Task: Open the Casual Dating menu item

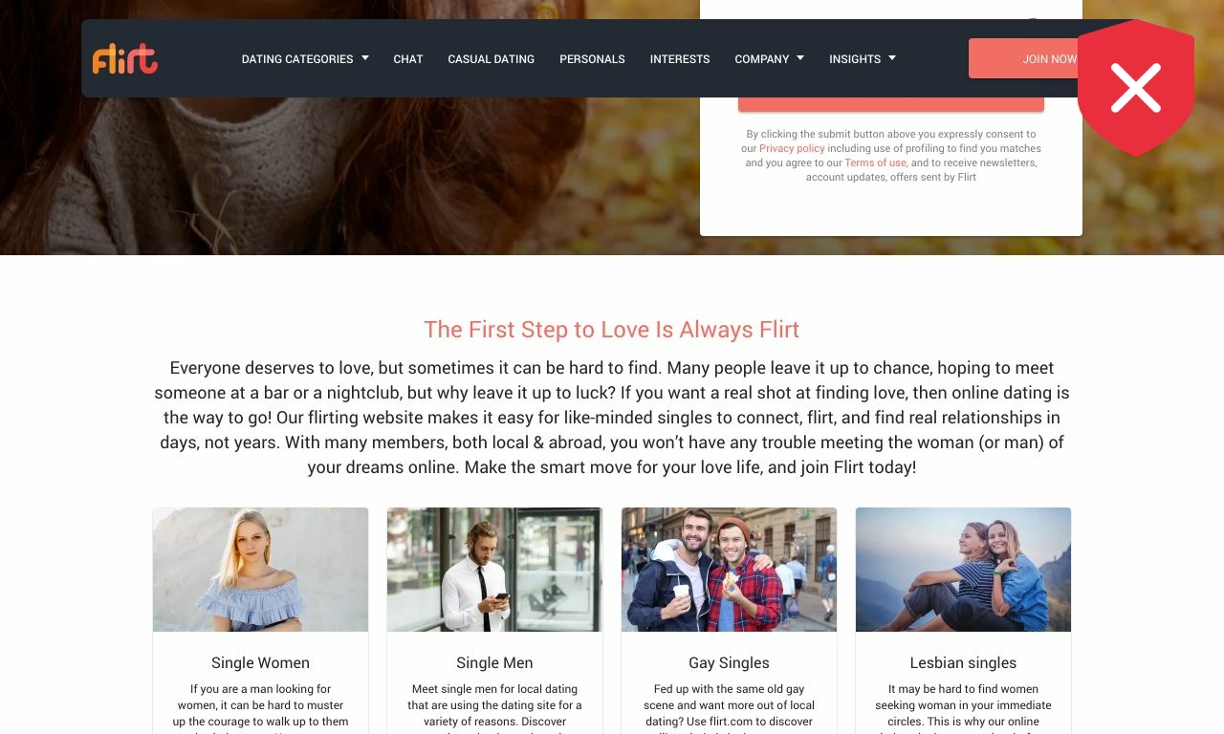Action: (492, 59)
